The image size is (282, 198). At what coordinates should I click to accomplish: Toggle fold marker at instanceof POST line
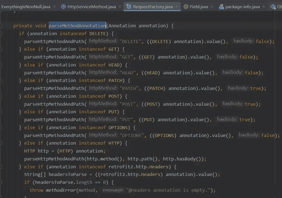point(1,96)
